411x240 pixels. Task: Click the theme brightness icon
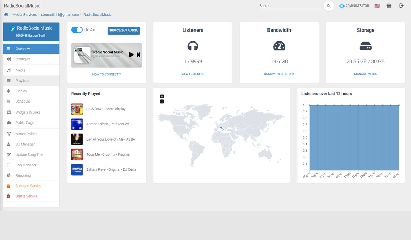point(389,6)
